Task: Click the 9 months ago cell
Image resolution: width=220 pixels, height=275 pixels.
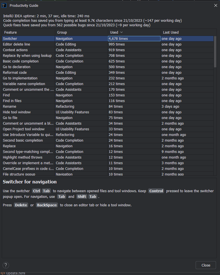Action: [x=187, y=152]
